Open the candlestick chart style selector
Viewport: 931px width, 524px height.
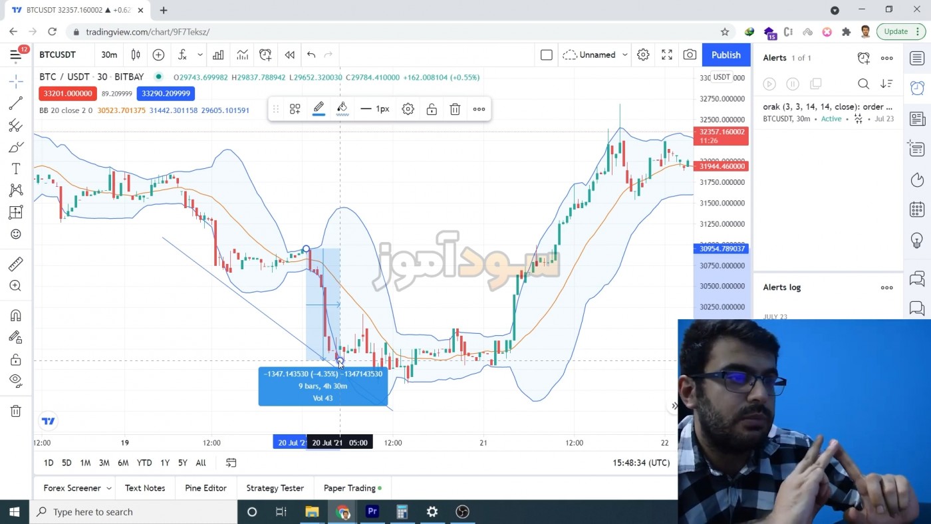136,55
